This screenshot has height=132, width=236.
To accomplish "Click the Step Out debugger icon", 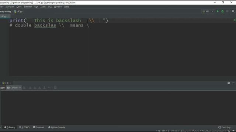I will (x=44, y=88).
